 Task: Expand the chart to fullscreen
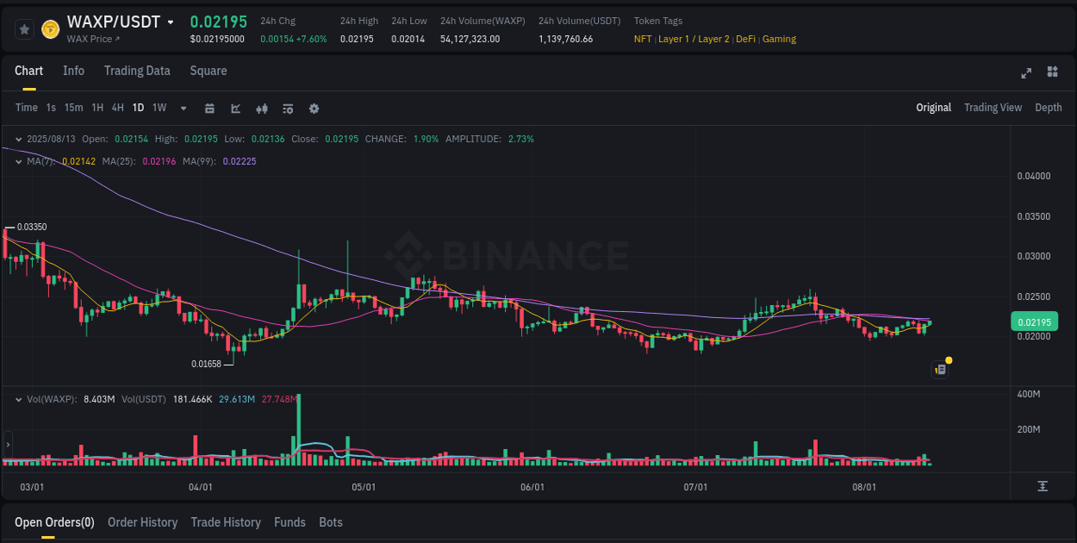pyautogui.click(x=1025, y=73)
